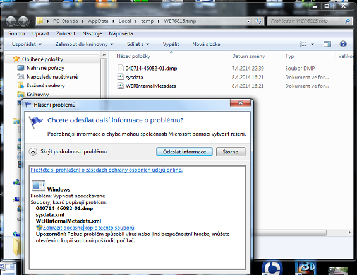357x275 pixels.
Task: Open the Uspořádat dropdown
Action: (27, 44)
